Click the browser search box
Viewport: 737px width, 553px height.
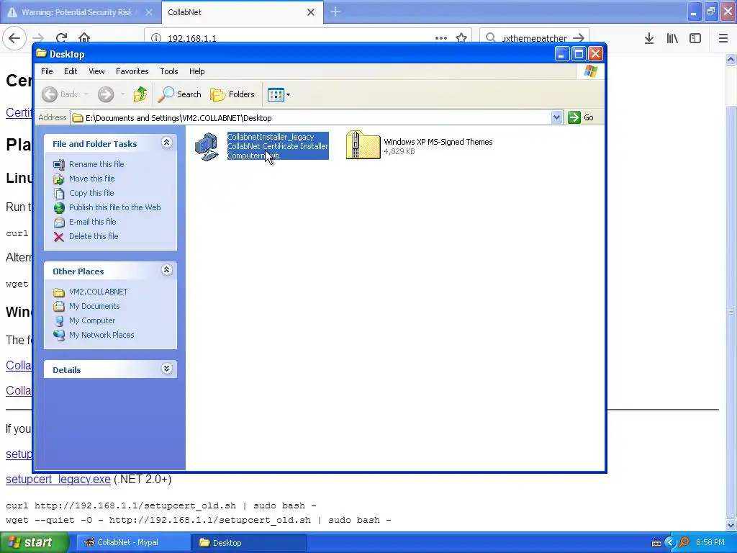pyautogui.click(x=535, y=38)
